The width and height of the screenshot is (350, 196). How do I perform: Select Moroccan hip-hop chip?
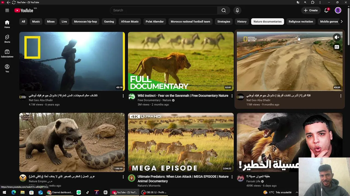pyautogui.click(x=85, y=22)
